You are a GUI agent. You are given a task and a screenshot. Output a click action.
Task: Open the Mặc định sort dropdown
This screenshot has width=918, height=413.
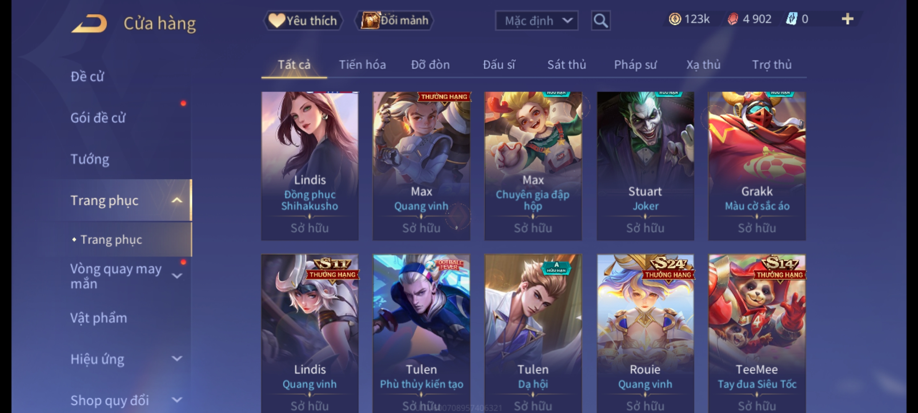(x=537, y=21)
